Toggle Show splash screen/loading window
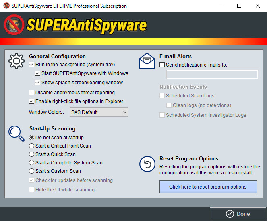Viewport: 267px width, 221px height. 37,83
